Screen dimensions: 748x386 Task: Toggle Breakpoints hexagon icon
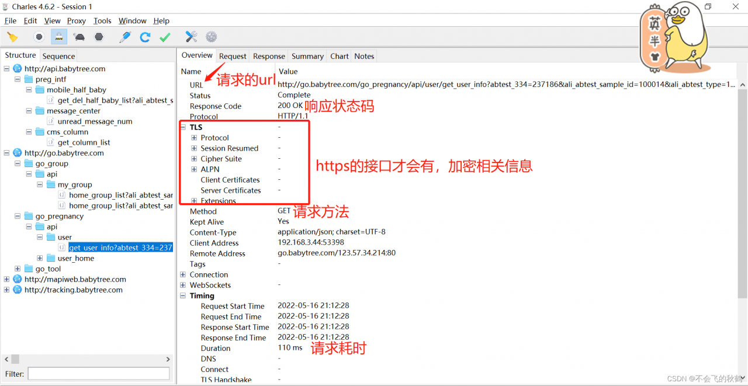click(x=99, y=37)
